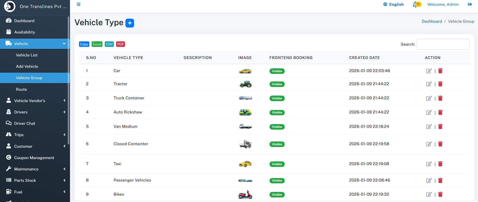Toggle the Visible badge for Taxi
478x202 pixels.
(x=277, y=164)
